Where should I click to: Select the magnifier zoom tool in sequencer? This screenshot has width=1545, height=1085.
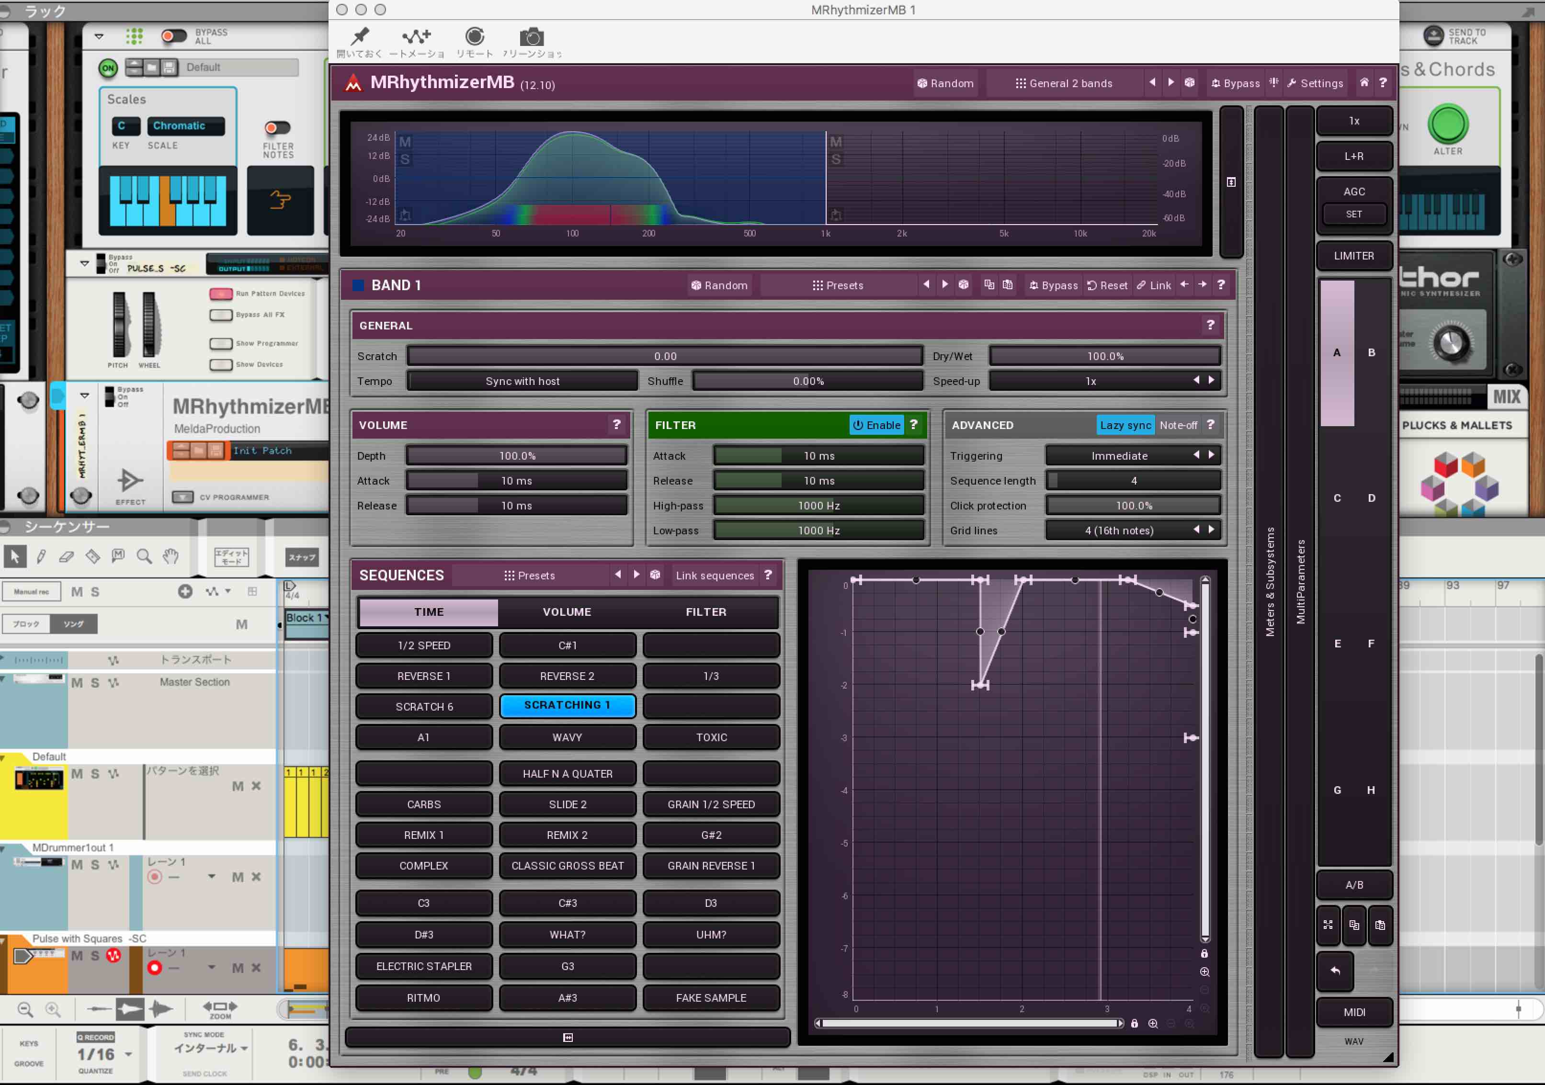coord(144,556)
